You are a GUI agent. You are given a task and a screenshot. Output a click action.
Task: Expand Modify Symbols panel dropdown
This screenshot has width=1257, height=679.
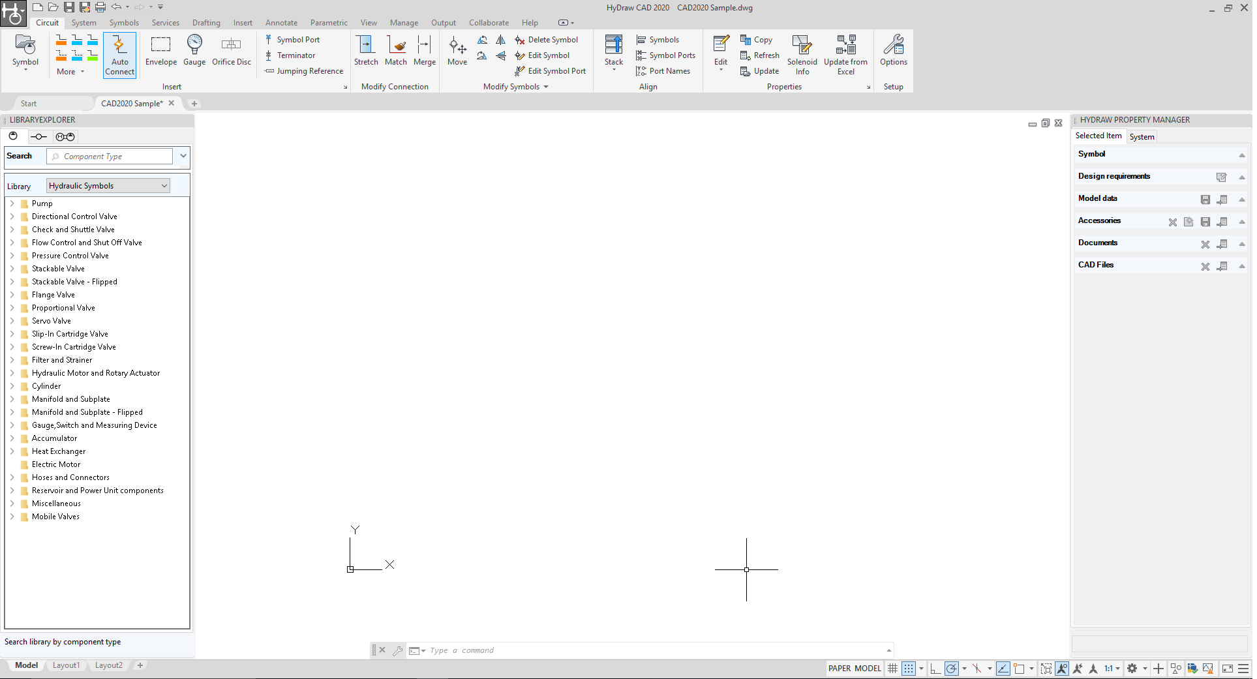(x=546, y=87)
